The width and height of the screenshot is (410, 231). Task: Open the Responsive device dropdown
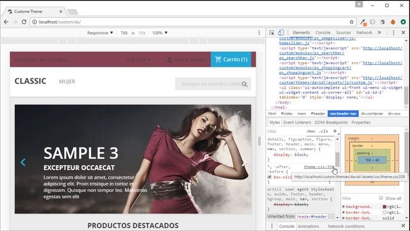tap(100, 33)
